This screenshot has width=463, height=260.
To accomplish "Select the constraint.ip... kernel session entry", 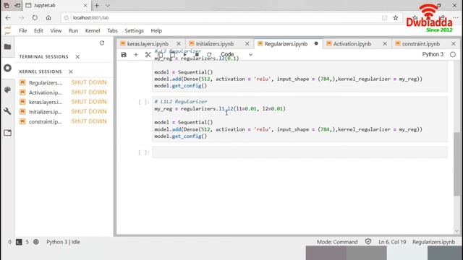I will point(45,121).
